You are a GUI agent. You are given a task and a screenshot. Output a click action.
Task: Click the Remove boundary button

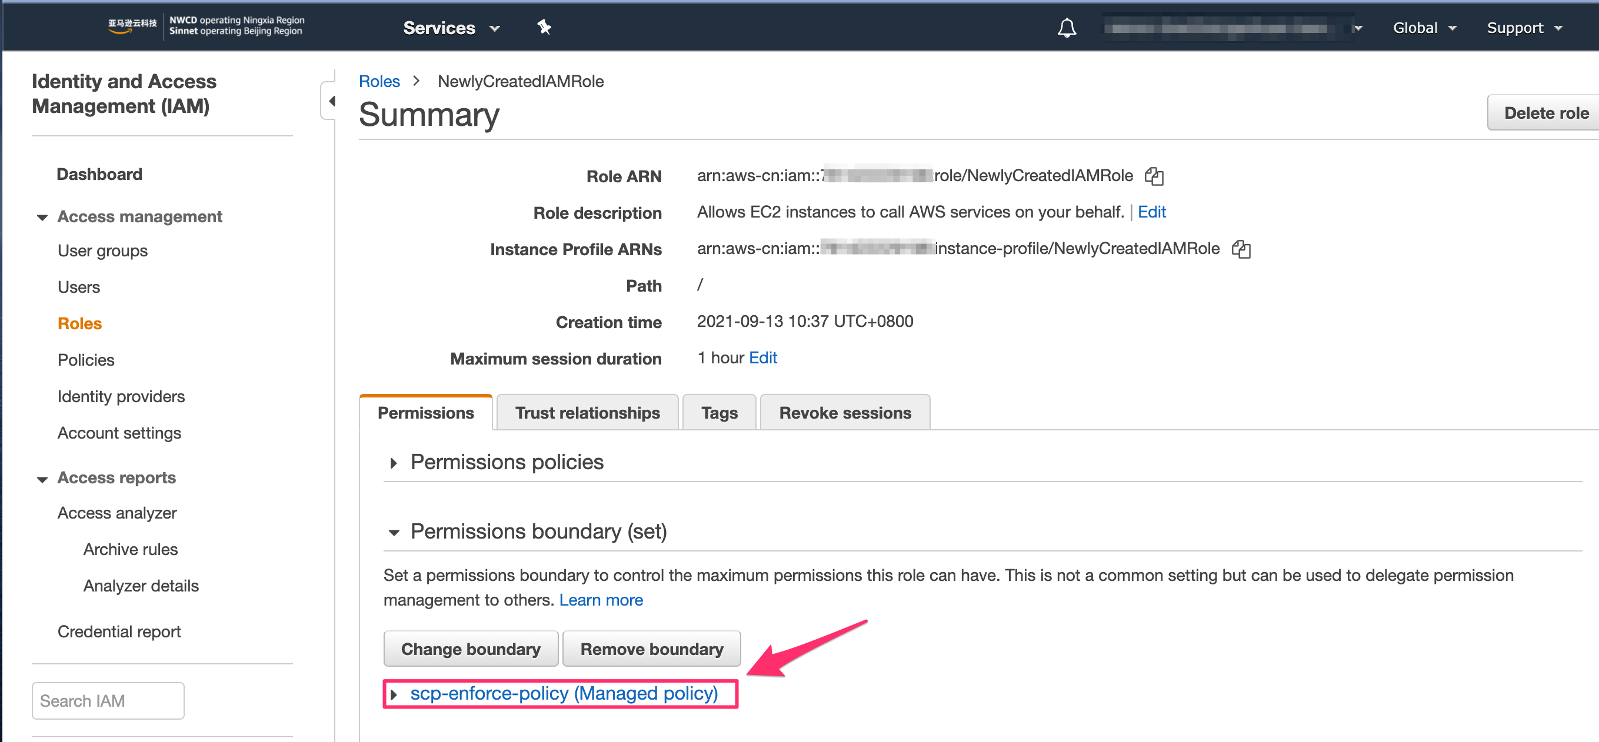click(x=651, y=649)
